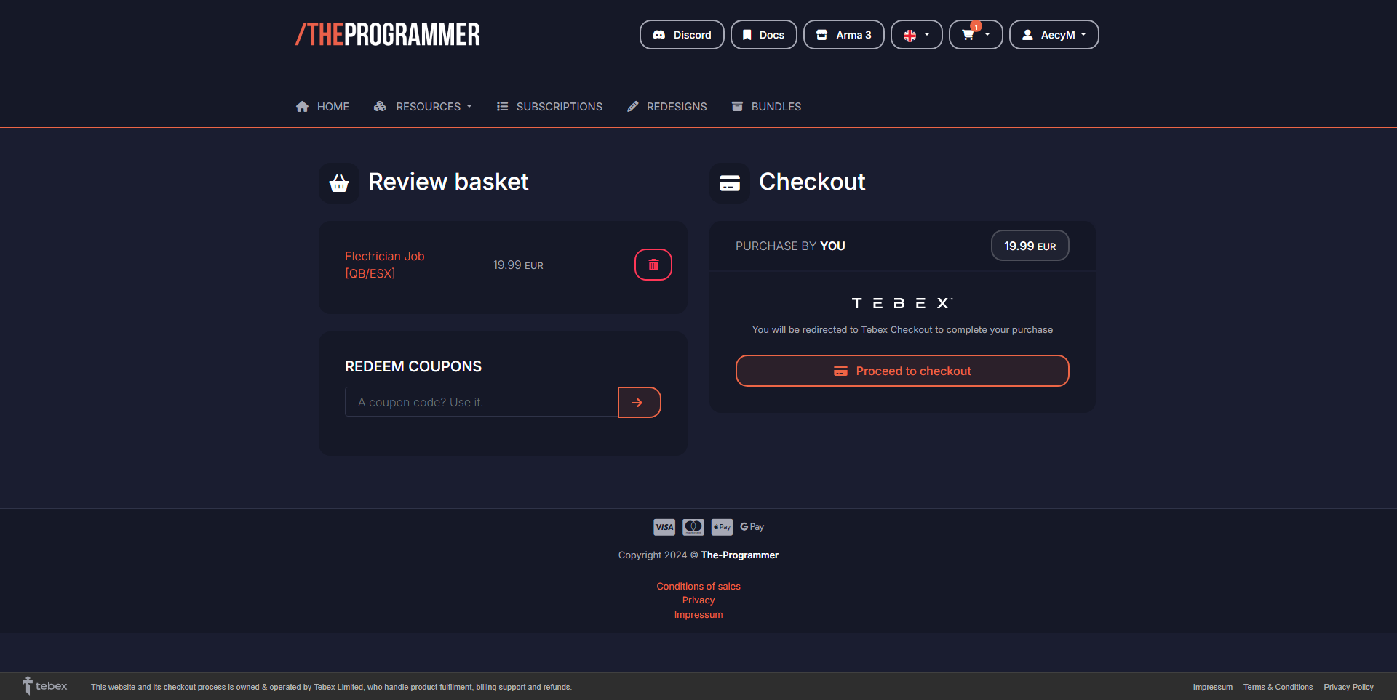This screenshot has height=700, width=1397.
Task: Click the coupon submit arrow button
Action: coord(639,403)
